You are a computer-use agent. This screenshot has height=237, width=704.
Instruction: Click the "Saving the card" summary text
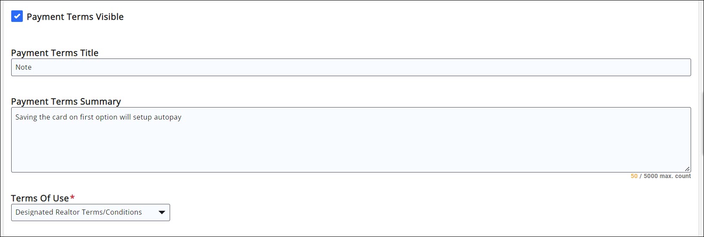(x=41, y=117)
